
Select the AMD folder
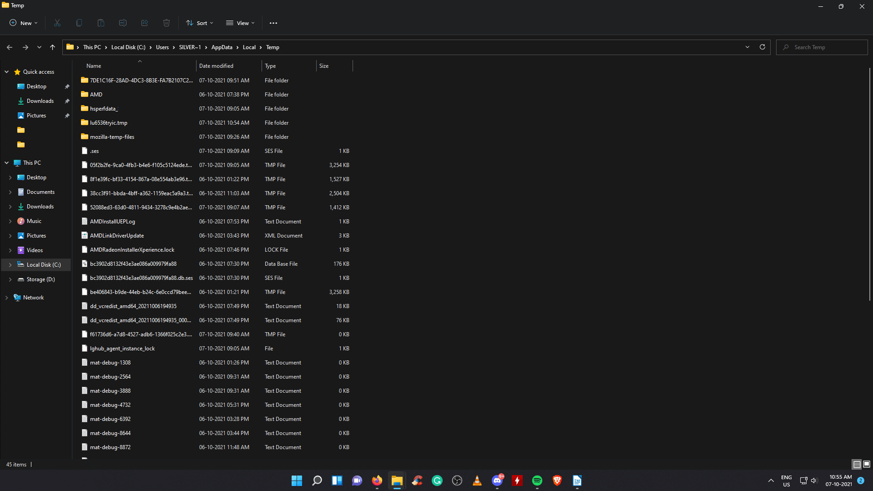(96, 95)
